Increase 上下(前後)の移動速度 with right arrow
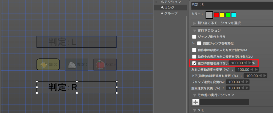Viewport: 273px width, 113px height. point(265,76)
